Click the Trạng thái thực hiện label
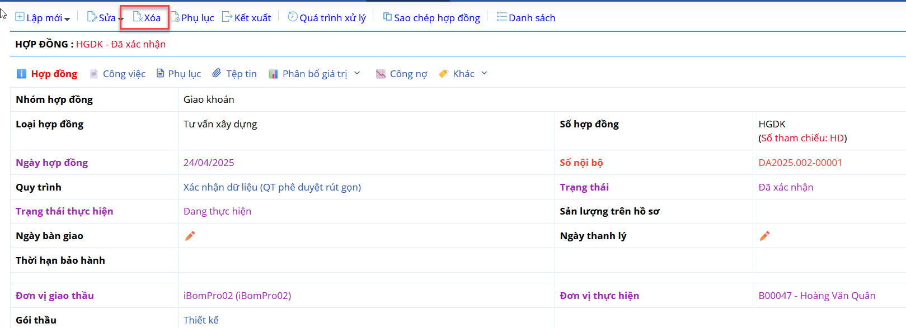This screenshot has height=328, width=906. (x=64, y=211)
